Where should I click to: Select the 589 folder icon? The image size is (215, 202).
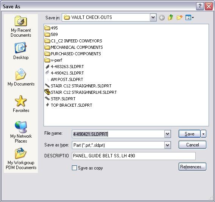(x=47, y=34)
